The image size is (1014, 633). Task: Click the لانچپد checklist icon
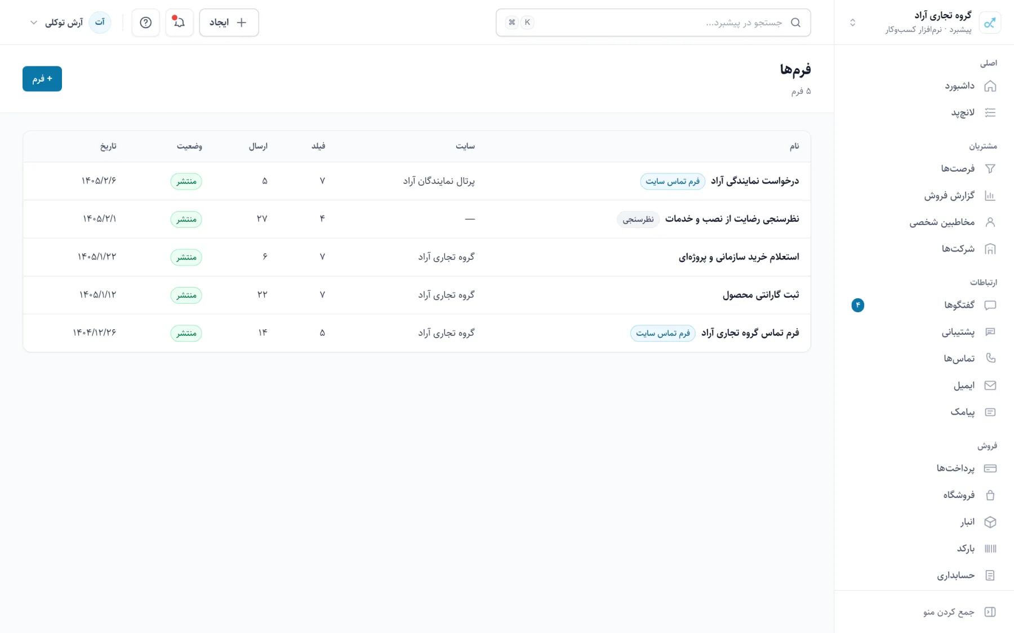[990, 113]
